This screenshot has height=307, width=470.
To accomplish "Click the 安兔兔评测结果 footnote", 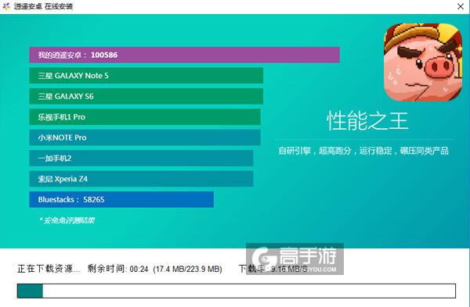I will pos(67,220).
